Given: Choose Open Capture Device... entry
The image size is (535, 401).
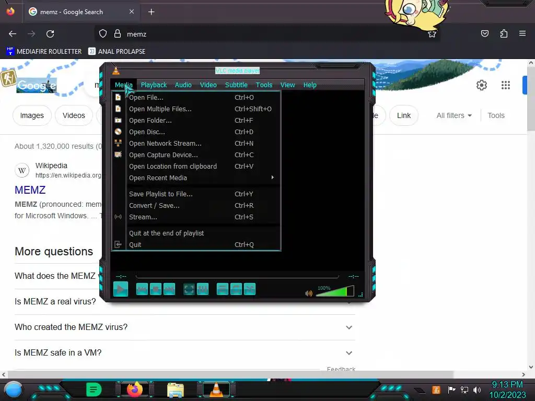Looking at the screenshot, I should click(x=204, y=155).
